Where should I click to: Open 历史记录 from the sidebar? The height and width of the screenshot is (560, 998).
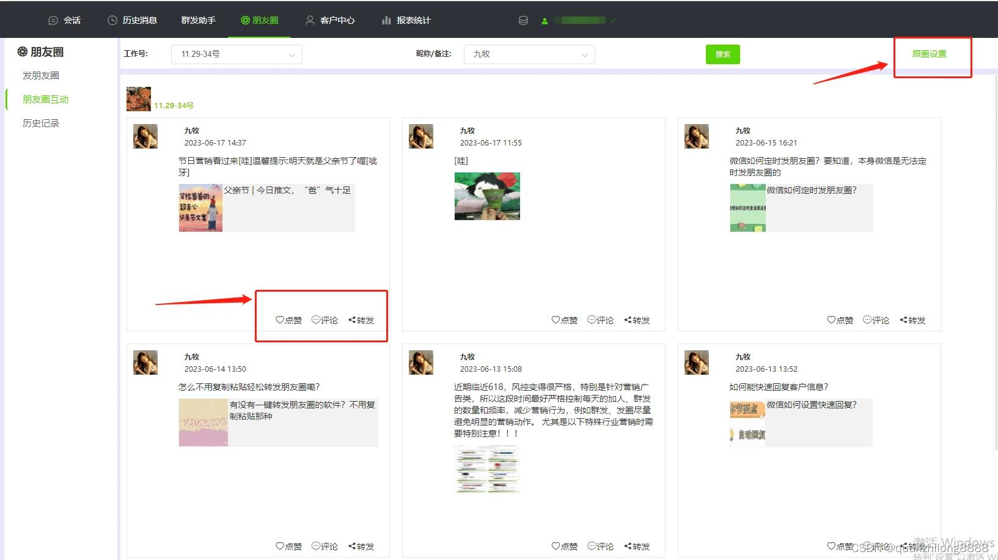[40, 122]
